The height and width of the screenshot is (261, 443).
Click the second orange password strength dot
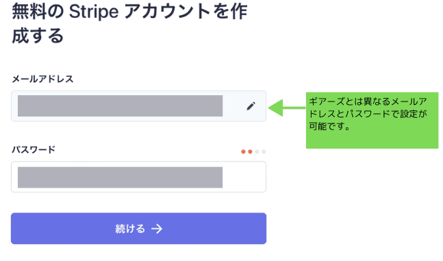pyautogui.click(x=250, y=152)
